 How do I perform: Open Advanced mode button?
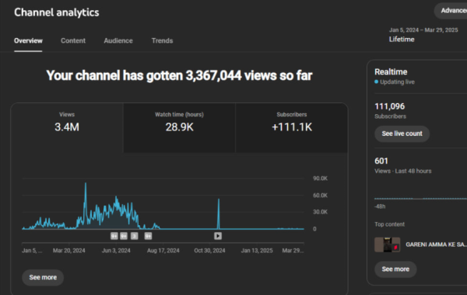pyautogui.click(x=451, y=11)
